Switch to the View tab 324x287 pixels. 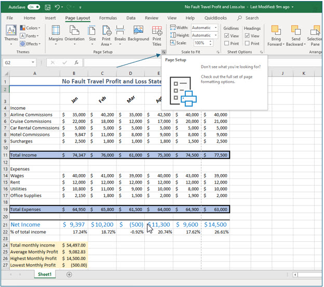pyautogui.click(x=172, y=18)
